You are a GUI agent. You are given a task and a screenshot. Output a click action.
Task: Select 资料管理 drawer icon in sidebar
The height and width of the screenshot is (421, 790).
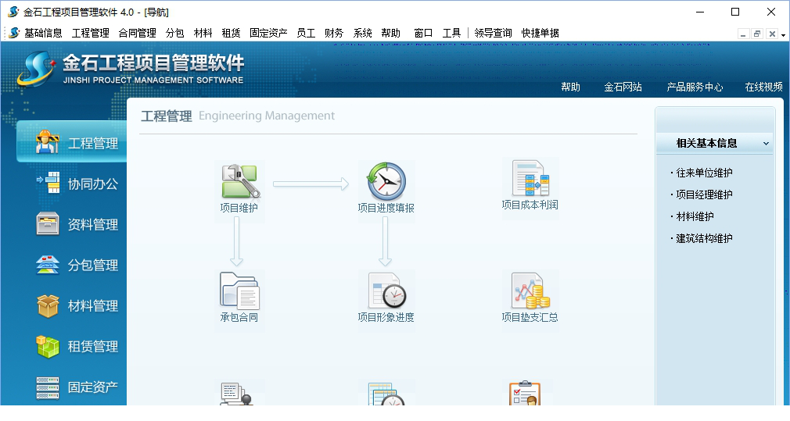(48, 224)
